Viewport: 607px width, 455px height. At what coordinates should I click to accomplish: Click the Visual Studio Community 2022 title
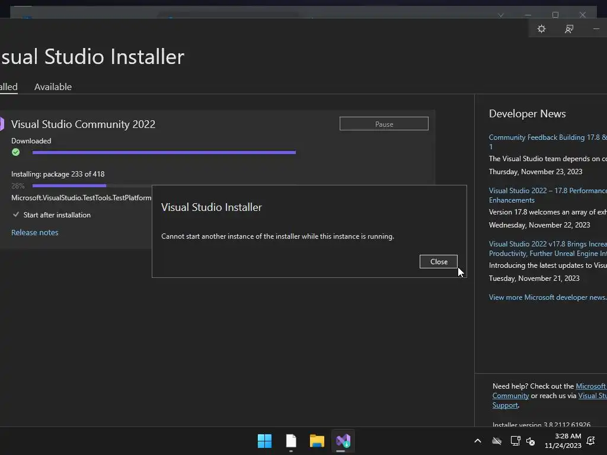pyautogui.click(x=83, y=124)
